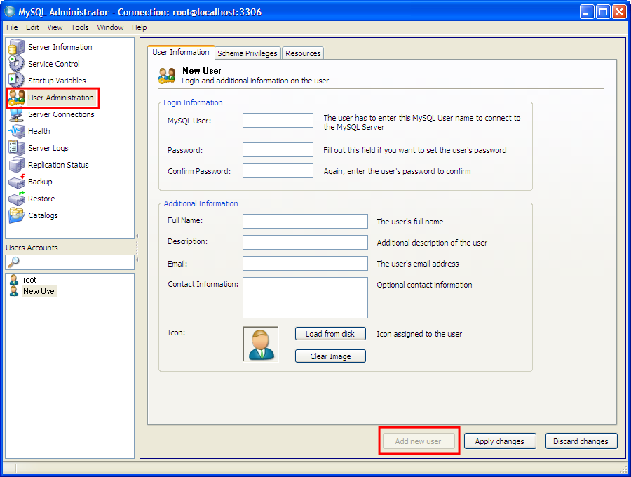Click the Email input field
The image size is (631, 477).
[x=305, y=263]
